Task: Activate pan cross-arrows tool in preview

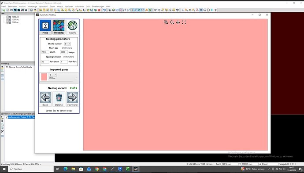Action: [178, 22]
